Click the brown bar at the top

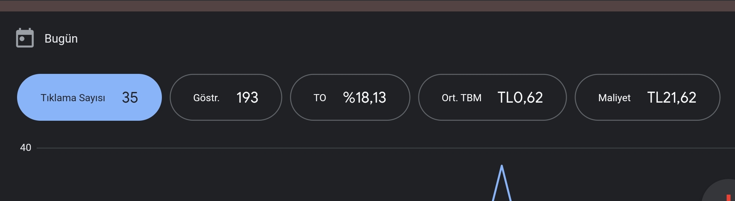[x=367, y=6]
